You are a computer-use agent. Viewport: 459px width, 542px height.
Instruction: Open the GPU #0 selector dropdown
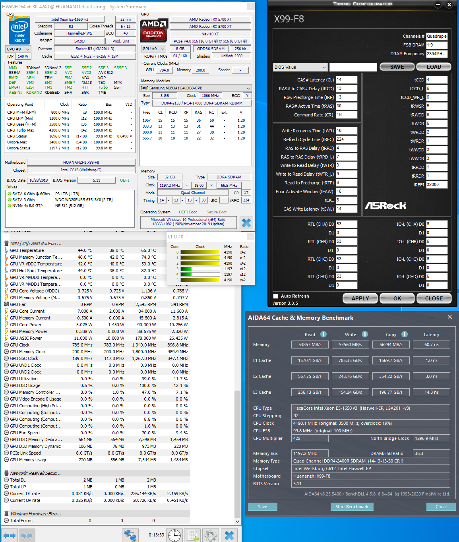pos(154,48)
